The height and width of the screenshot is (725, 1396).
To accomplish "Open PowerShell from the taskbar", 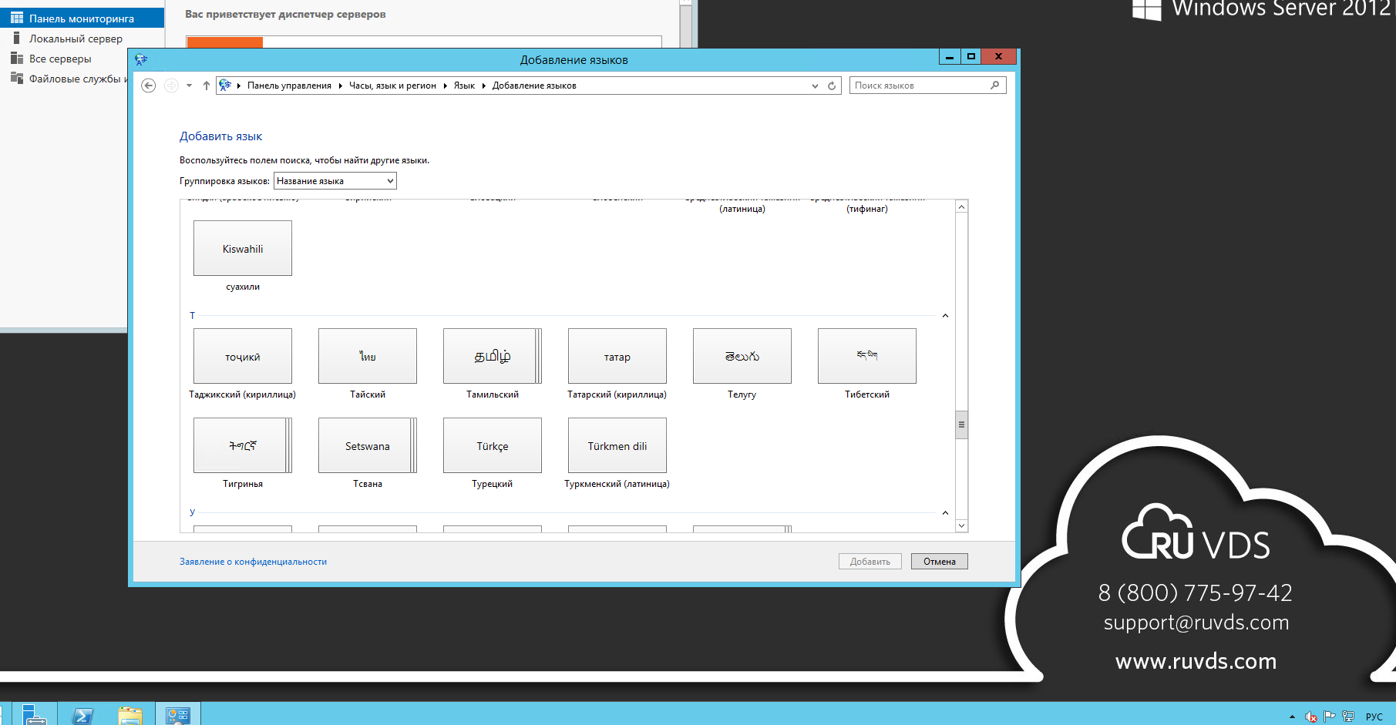I will (82, 715).
